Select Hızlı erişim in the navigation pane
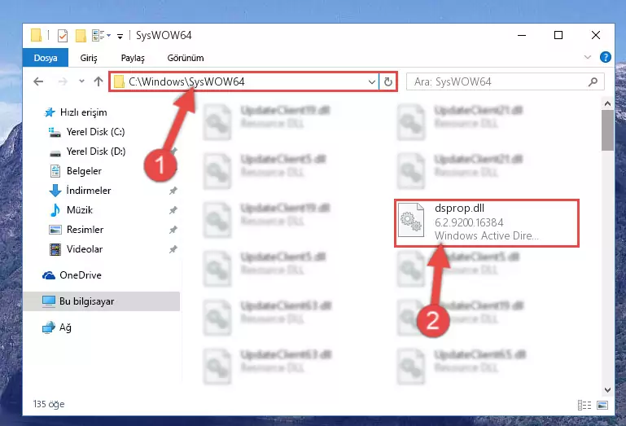The height and width of the screenshot is (426, 626). pyautogui.click(x=84, y=112)
